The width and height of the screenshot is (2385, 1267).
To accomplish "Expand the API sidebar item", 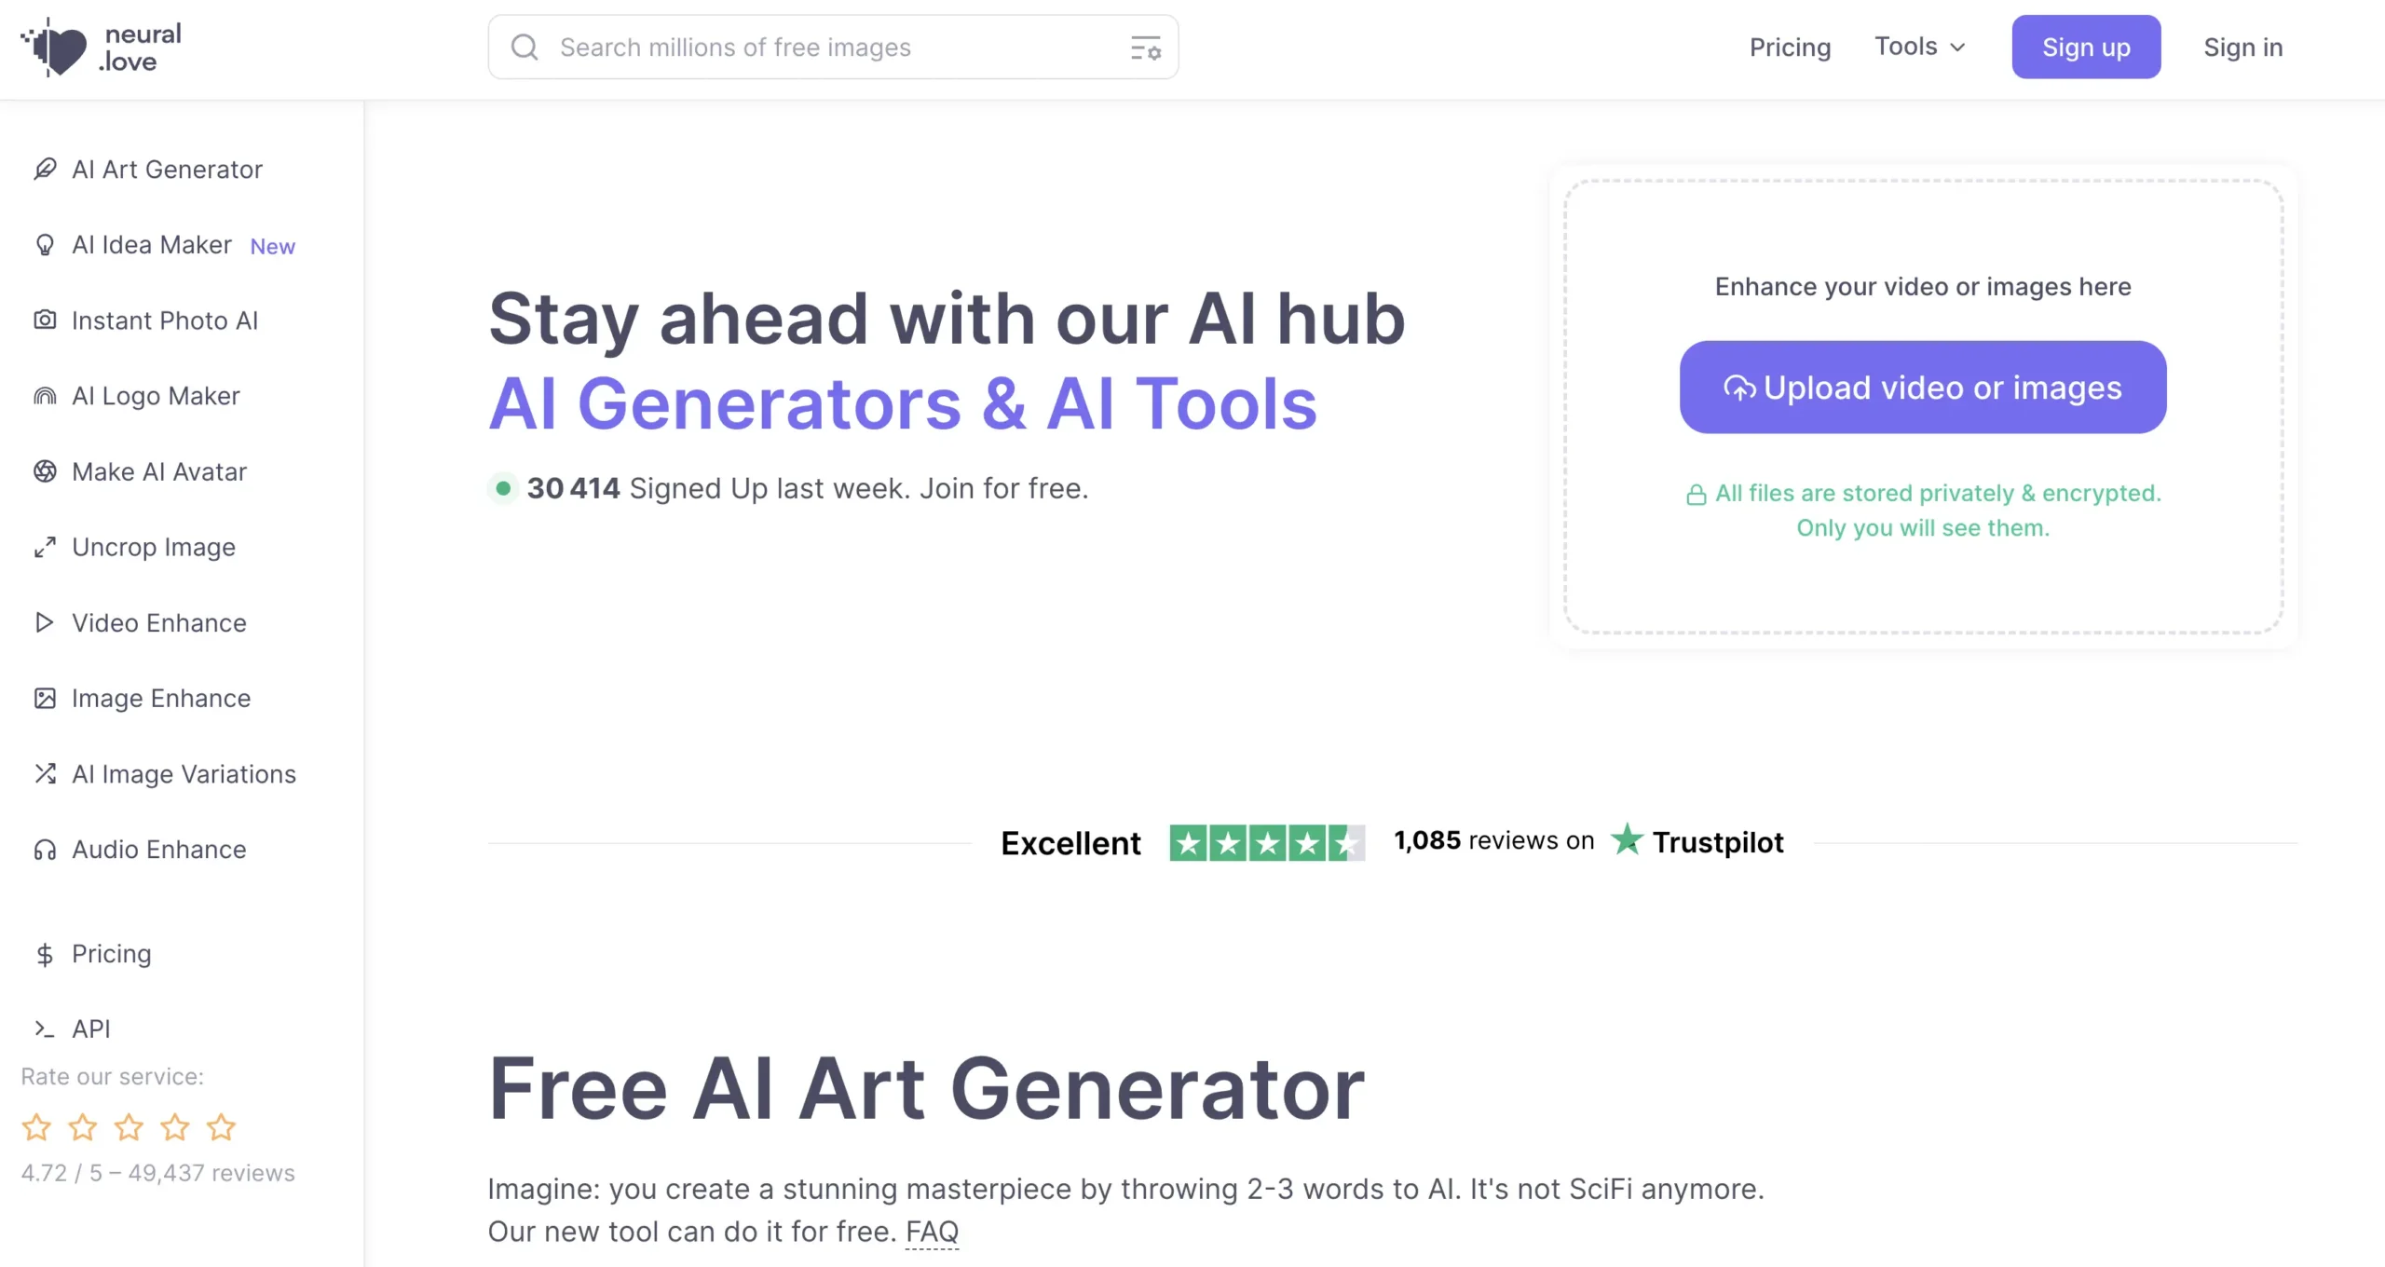I will (x=89, y=1029).
